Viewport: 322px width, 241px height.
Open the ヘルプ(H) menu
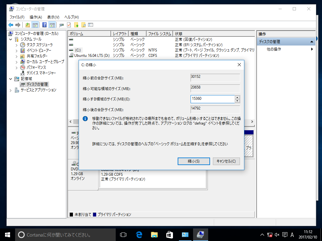[x=72, y=17]
